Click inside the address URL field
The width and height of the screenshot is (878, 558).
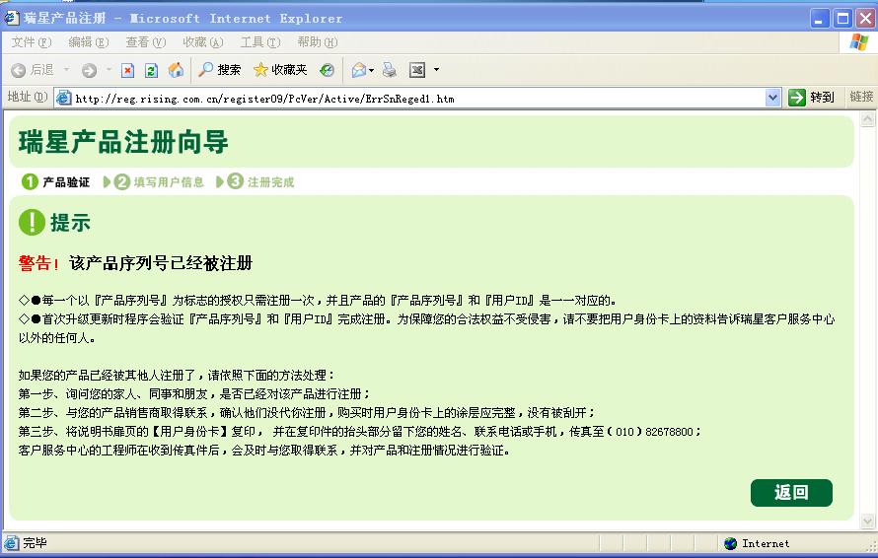[x=417, y=99]
